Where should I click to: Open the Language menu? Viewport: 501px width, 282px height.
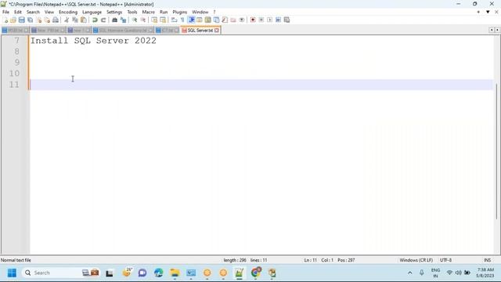click(x=92, y=13)
